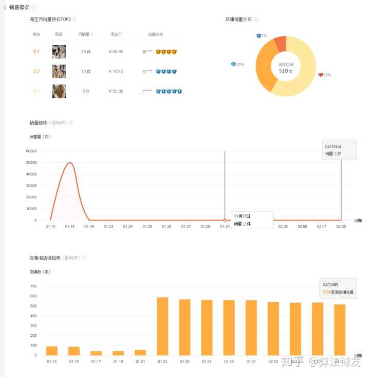The image size is (370, 377).
Task: Open the rank 01 product thumbnail
Action: click(59, 52)
